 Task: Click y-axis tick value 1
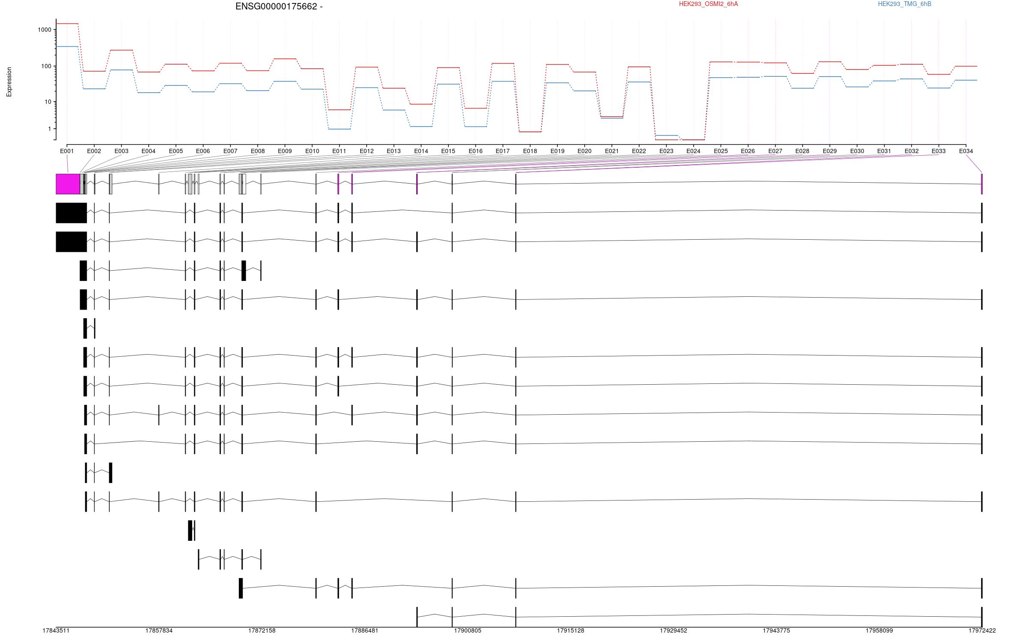pyautogui.click(x=50, y=129)
